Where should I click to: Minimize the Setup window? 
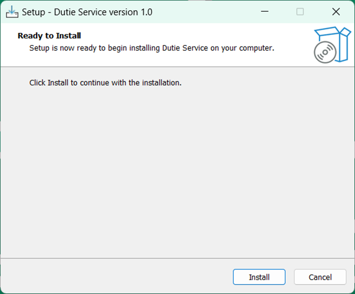264,12
